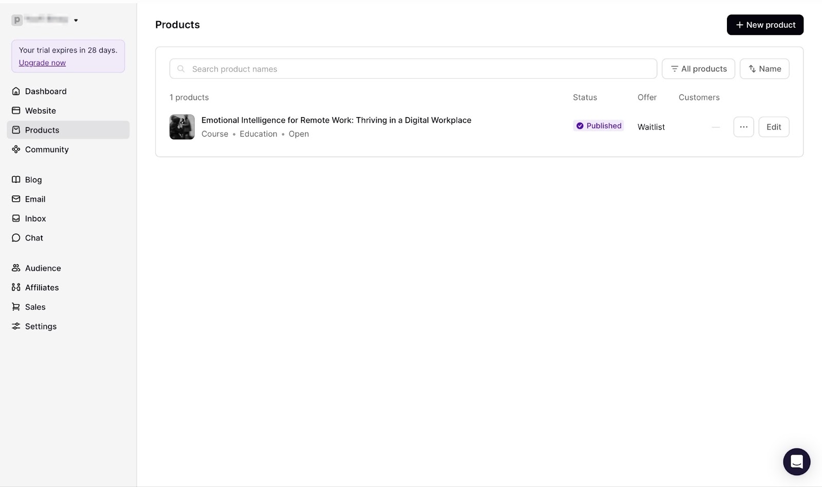Go to the Website section
This screenshot has width=822, height=487.
68,110
